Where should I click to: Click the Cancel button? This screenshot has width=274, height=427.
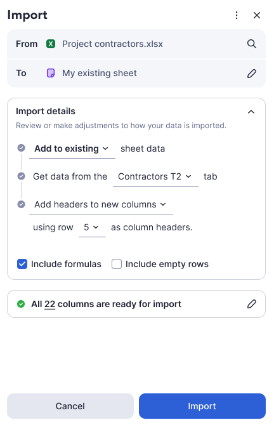coord(70,406)
